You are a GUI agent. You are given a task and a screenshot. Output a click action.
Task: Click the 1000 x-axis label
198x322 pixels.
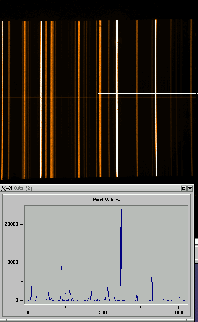[178, 312]
